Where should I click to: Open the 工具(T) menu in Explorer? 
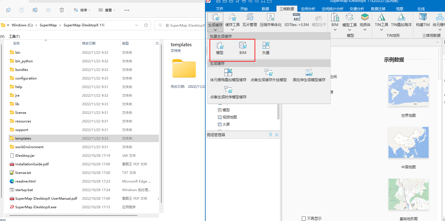[14, 37]
